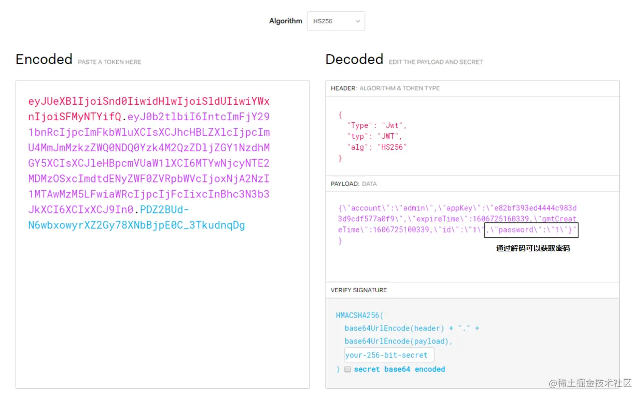The image size is (643, 399).
Task: Click the blue signature segment of the token
Action: tap(137, 218)
